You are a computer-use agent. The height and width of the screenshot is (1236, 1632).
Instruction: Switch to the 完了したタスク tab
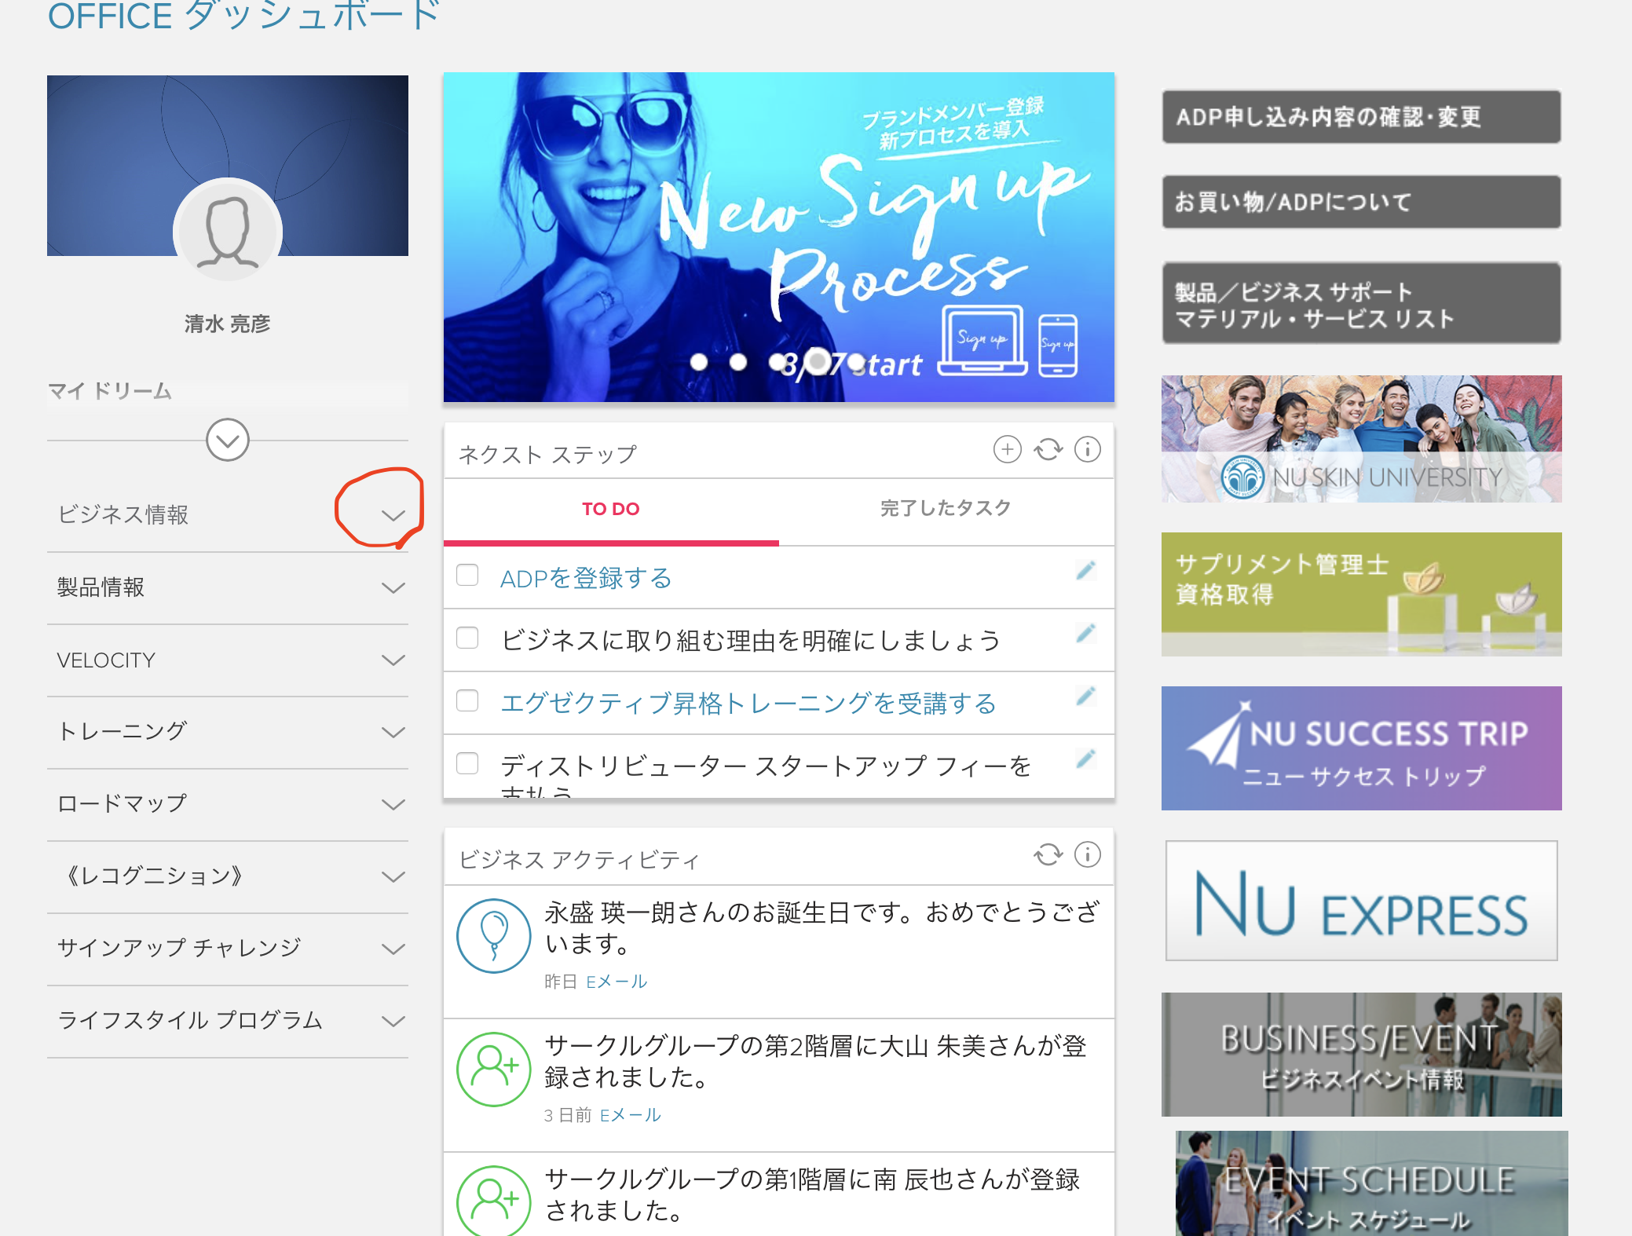pyautogui.click(x=946, y=509)
